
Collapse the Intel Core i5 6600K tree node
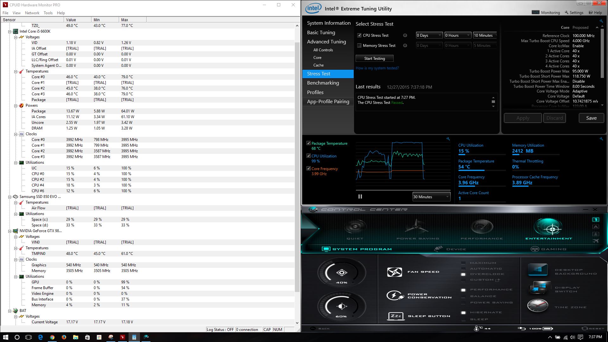[10, 31]
